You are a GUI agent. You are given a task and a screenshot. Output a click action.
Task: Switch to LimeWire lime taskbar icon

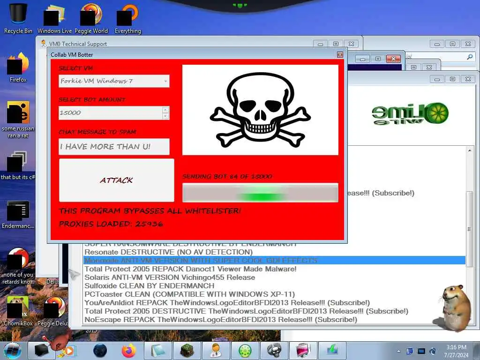tap(245, 351)
